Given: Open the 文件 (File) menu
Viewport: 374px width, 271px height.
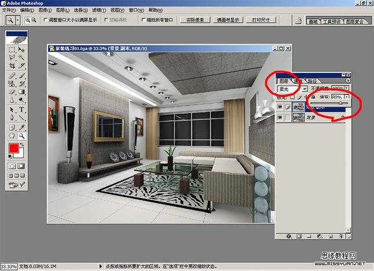Looking at the screenshot, I should point(9,10).
